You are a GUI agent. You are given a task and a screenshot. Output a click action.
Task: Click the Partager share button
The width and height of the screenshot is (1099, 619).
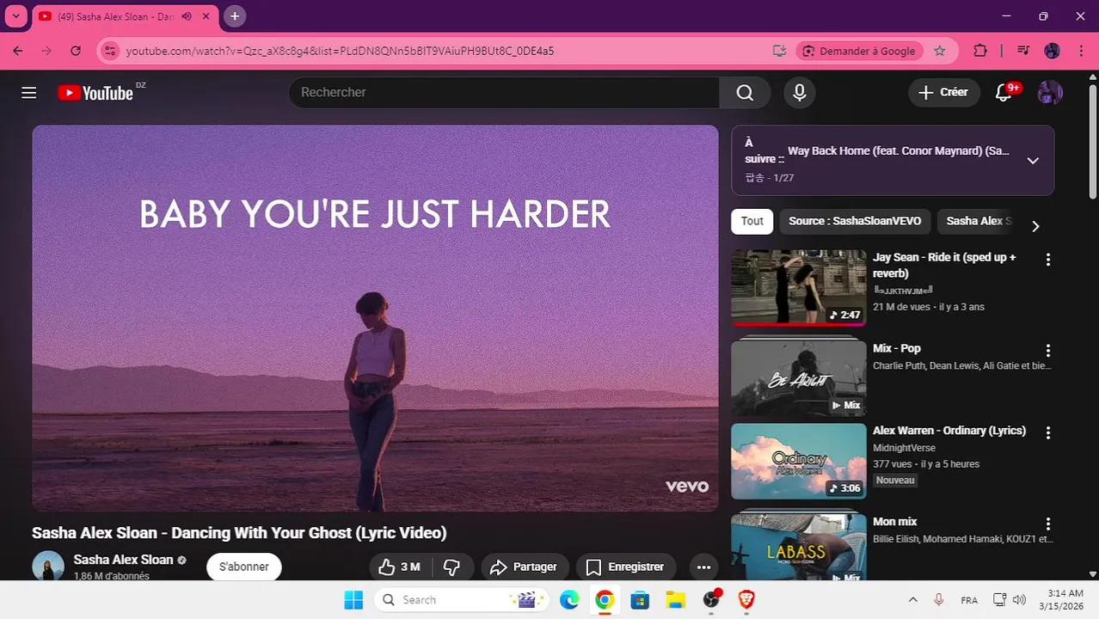point(525,567)
